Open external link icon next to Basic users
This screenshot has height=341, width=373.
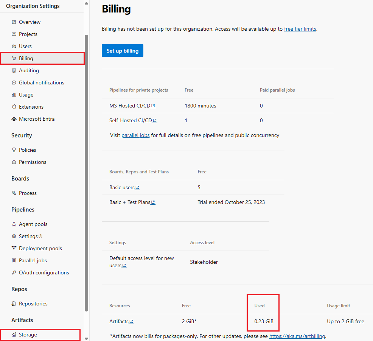(x=137, y=188)
